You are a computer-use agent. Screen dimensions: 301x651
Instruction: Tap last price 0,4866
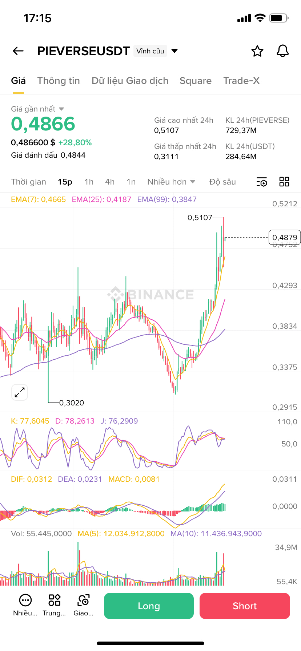(43, 124)
